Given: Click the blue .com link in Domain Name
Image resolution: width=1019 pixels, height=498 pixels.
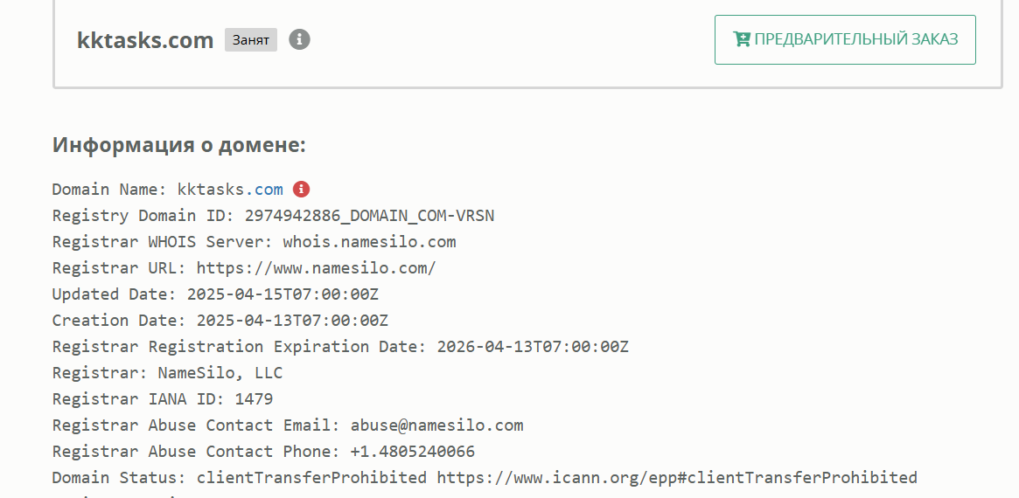Looking at the screenshot, I should coord(264,190).
